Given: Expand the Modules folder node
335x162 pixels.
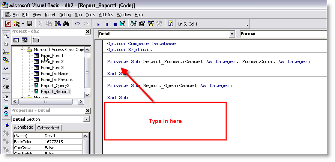Looking at the screenshot, I should (22, 97).
